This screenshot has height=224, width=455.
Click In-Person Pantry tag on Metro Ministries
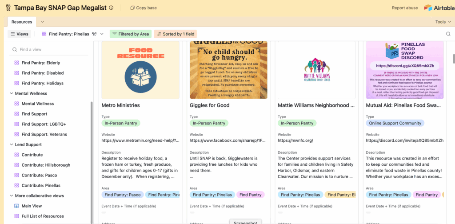pos(121,123)
